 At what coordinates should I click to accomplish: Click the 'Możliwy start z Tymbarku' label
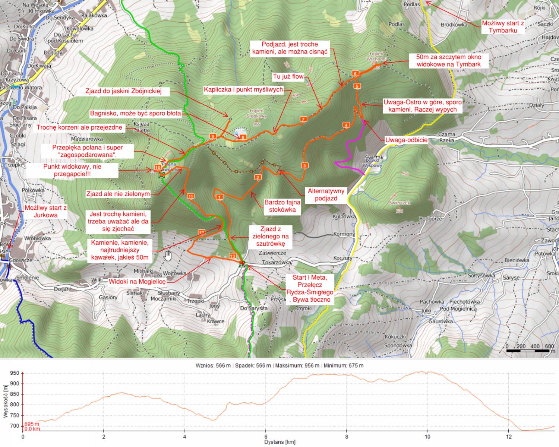(503, 27)
